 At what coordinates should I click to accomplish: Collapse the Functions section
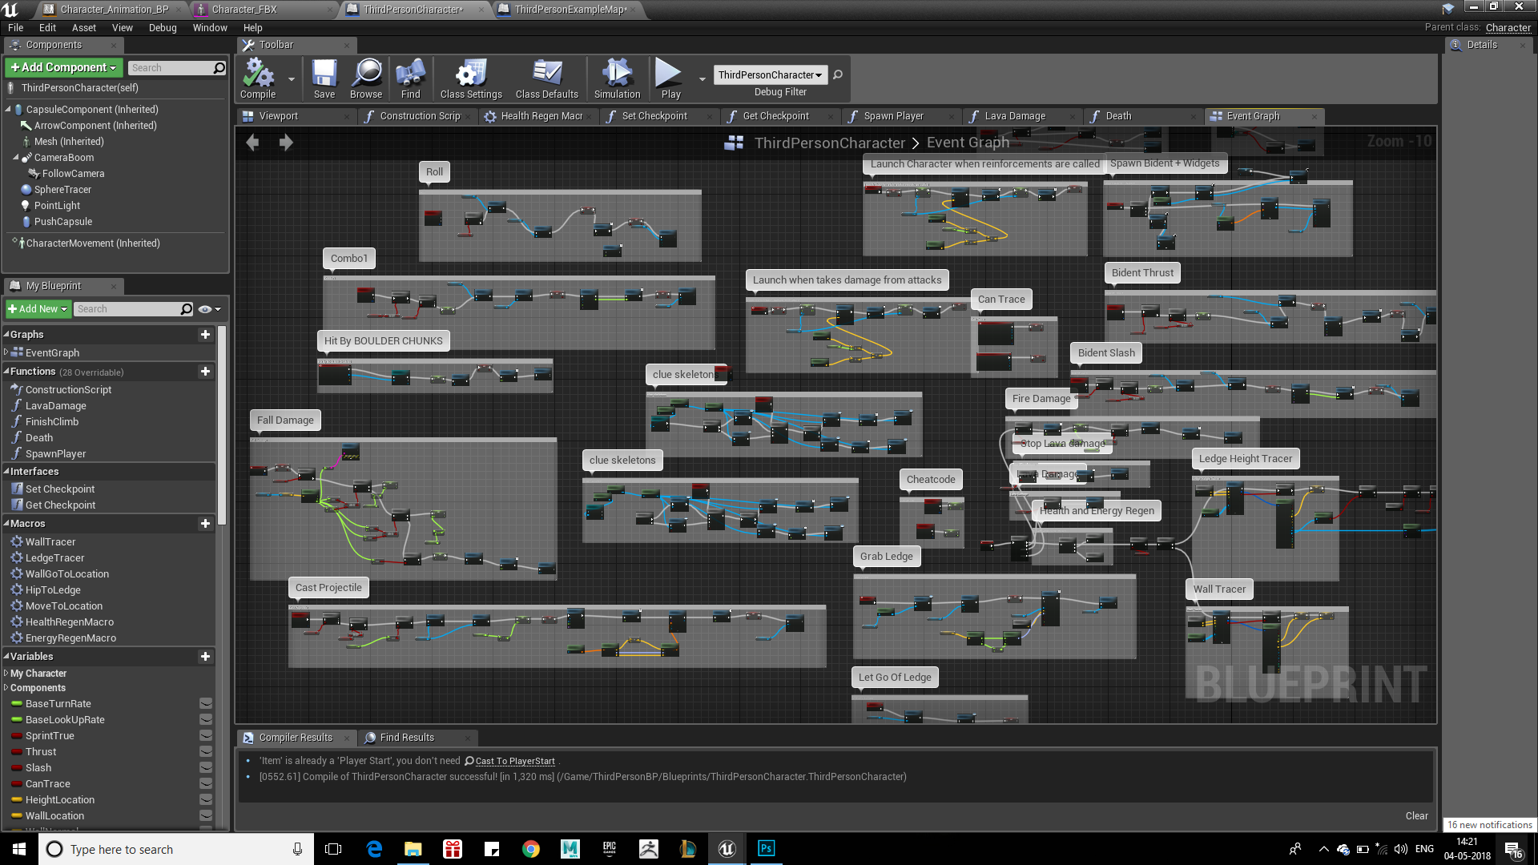(6, 372)
